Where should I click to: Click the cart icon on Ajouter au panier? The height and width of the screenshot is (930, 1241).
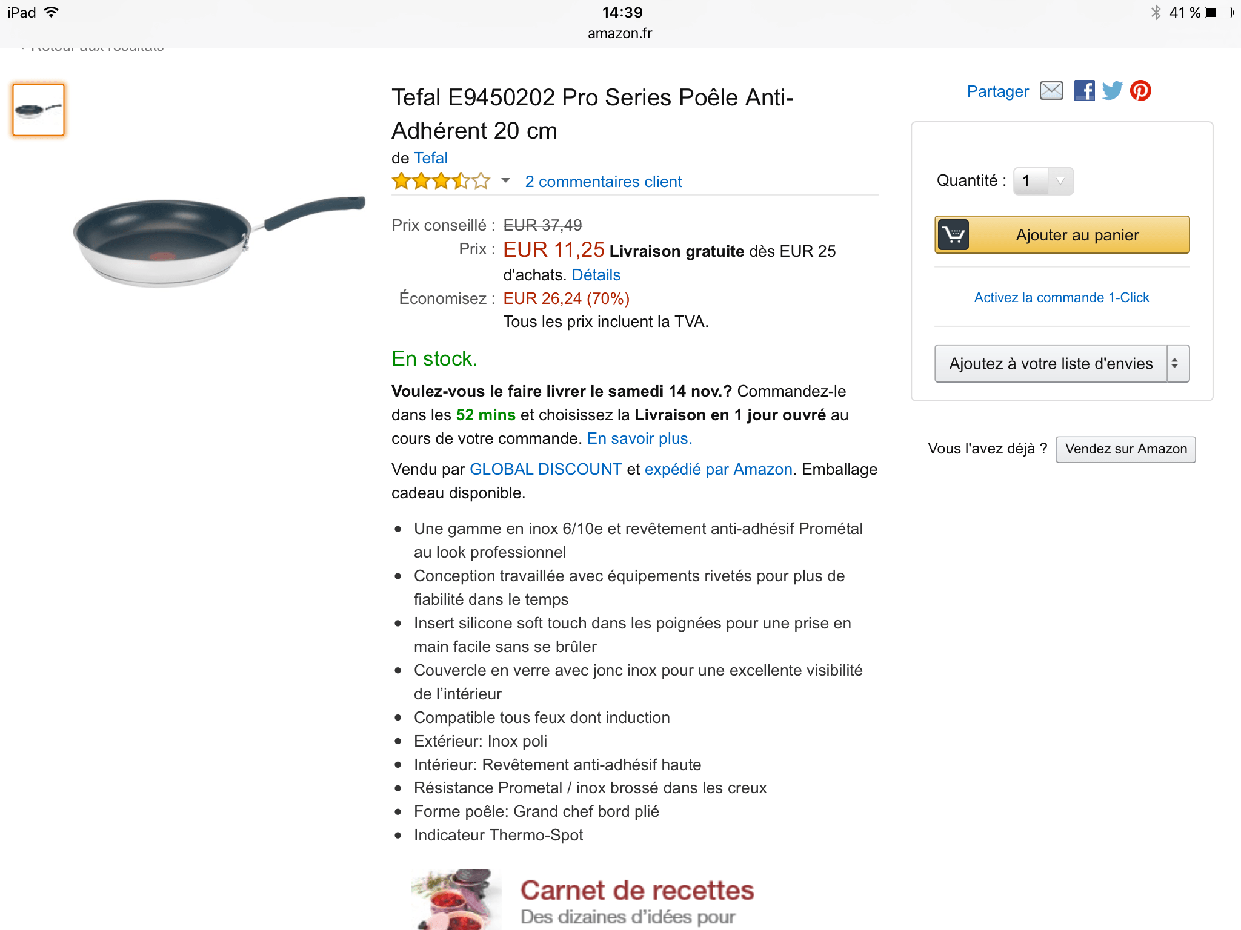pos(954,235)
